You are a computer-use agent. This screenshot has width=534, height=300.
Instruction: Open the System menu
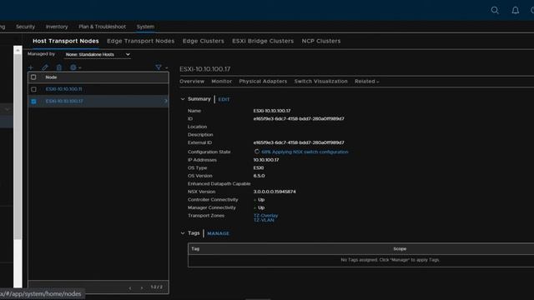[x=145, y=27]
